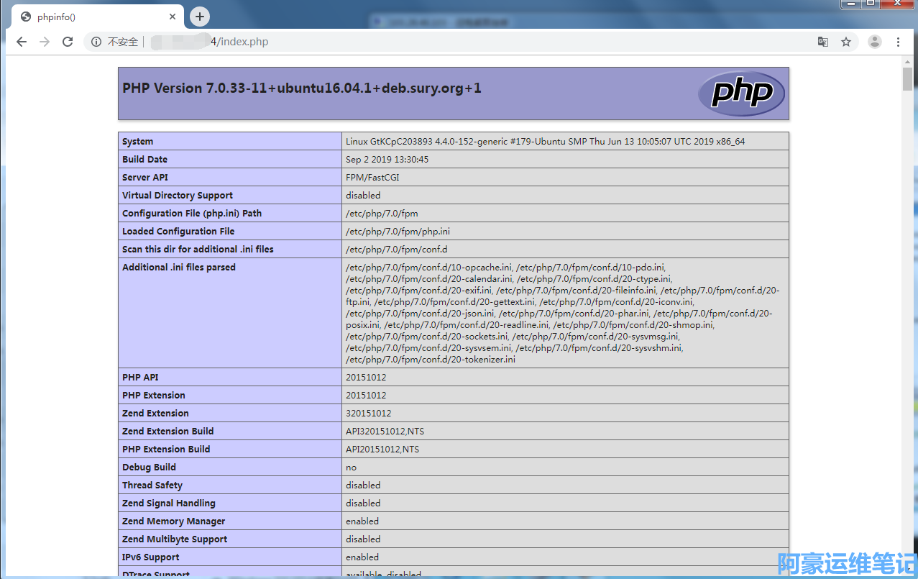This screenshot has height=579, width=918.
Task: Bookmark this page with the star
Action: pyautogui.click(x=846, y=42)
